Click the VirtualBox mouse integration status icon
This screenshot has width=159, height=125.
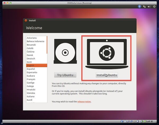142,121
